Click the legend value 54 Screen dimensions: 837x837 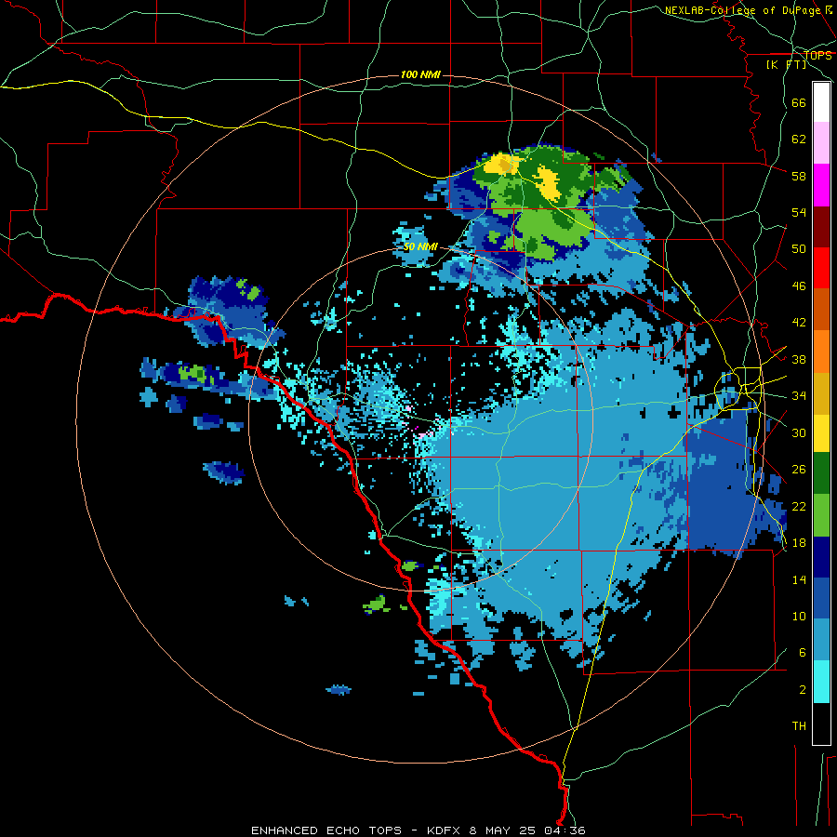799,212
